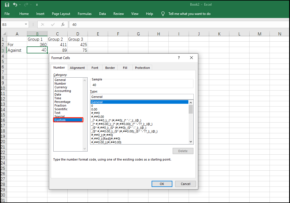Image resolution: width=290 pixels, height=203 pixels.
Task: Select General in Category list
Action: pos(60,80)
